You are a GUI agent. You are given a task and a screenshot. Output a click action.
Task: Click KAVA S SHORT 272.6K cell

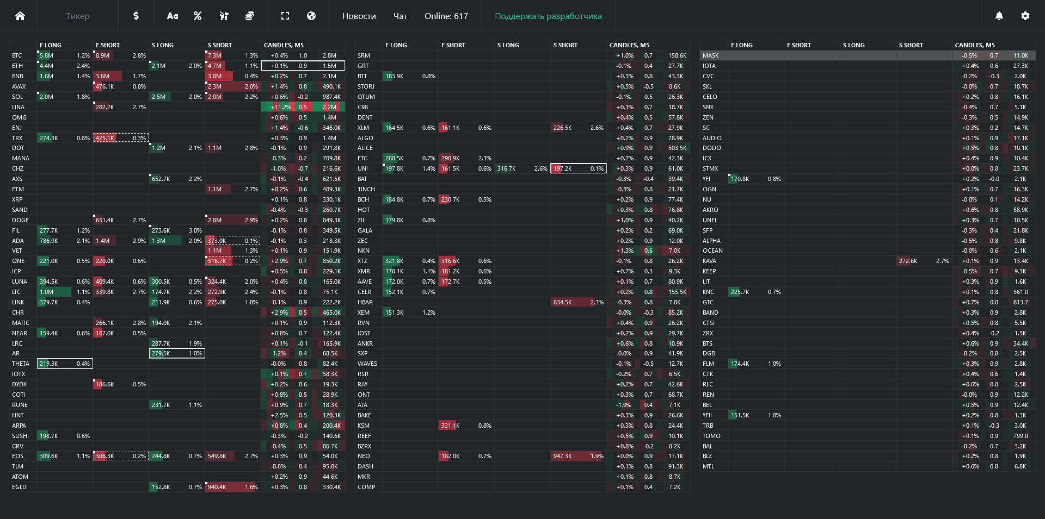pyautogui.click(x=924, y=261)
